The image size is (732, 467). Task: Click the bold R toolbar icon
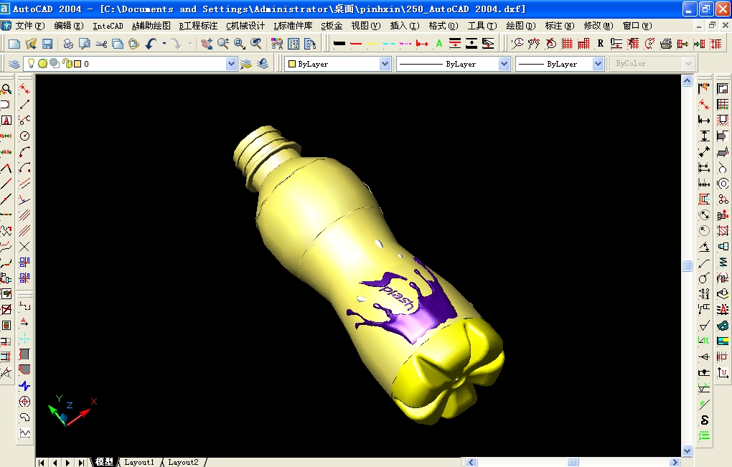point(601,44)
